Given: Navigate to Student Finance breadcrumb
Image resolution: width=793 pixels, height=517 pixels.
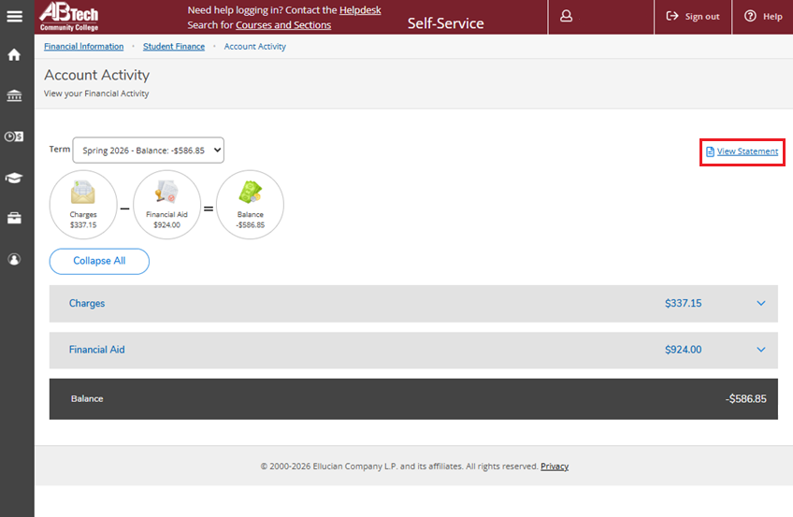Looking at the screenshot, I should pyautogui.click(x=174, y=47).
